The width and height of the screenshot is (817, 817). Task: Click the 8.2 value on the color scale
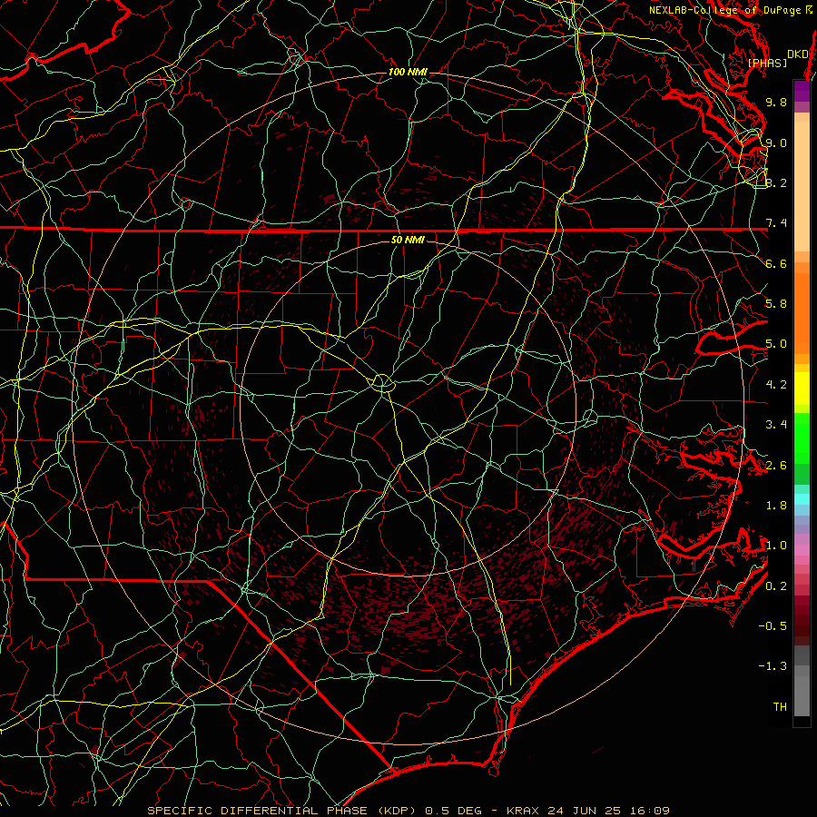(x=776, y=182)
